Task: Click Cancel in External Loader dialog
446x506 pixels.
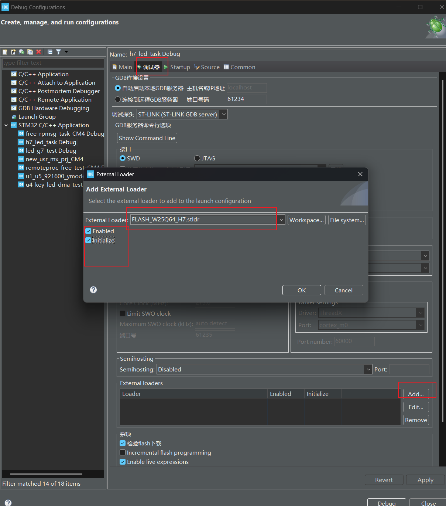Action: (344, 290)
